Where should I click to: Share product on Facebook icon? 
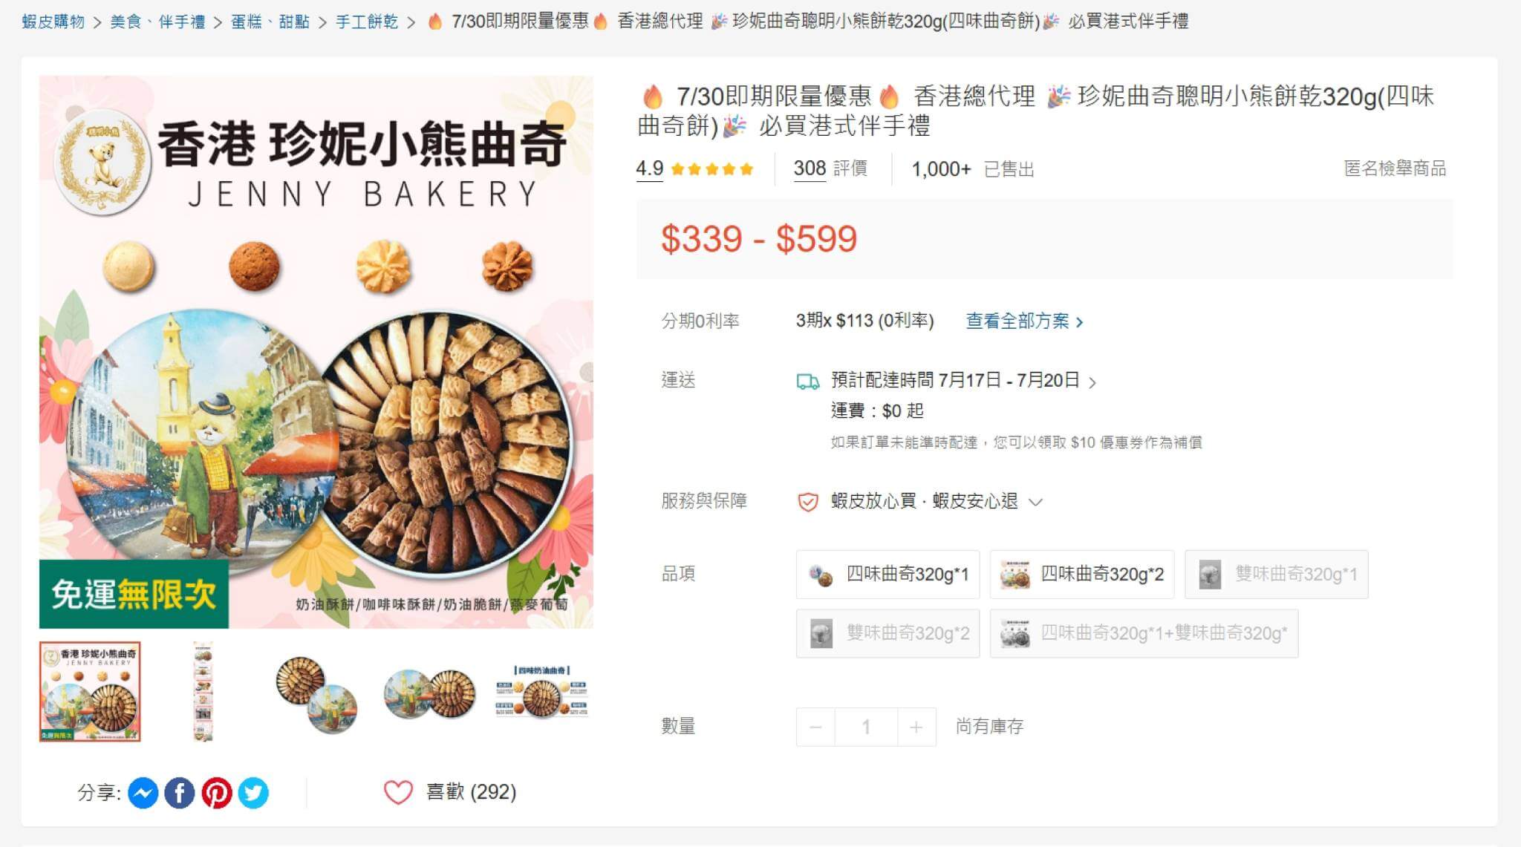(179, 793)
